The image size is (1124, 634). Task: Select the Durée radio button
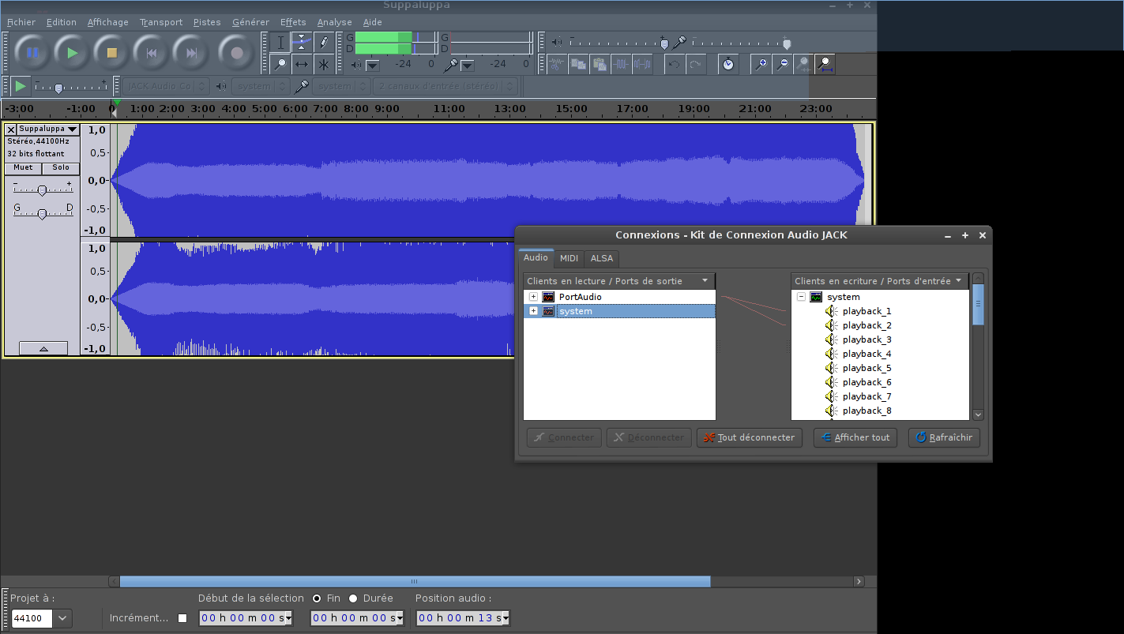353,598
